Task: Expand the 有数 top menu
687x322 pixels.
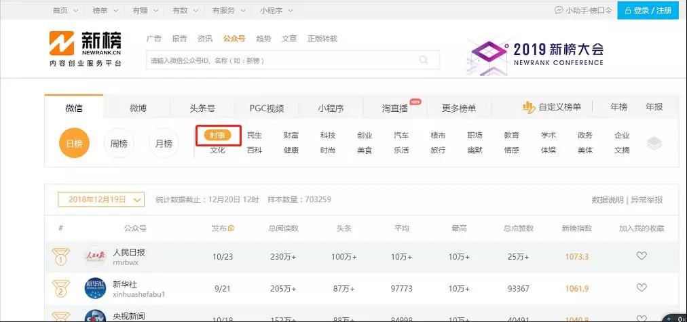Action: (185, 10)
